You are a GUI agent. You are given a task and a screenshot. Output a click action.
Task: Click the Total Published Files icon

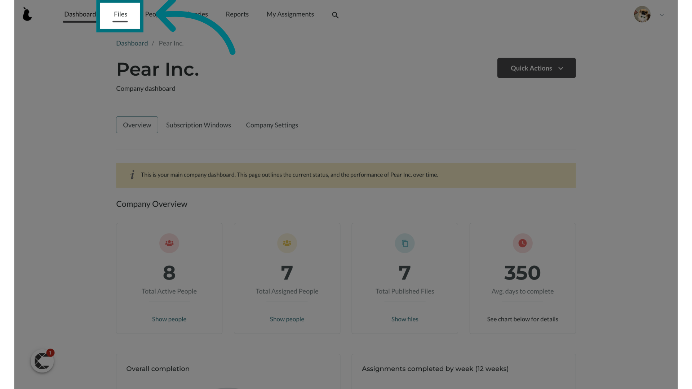click(404, 243)
